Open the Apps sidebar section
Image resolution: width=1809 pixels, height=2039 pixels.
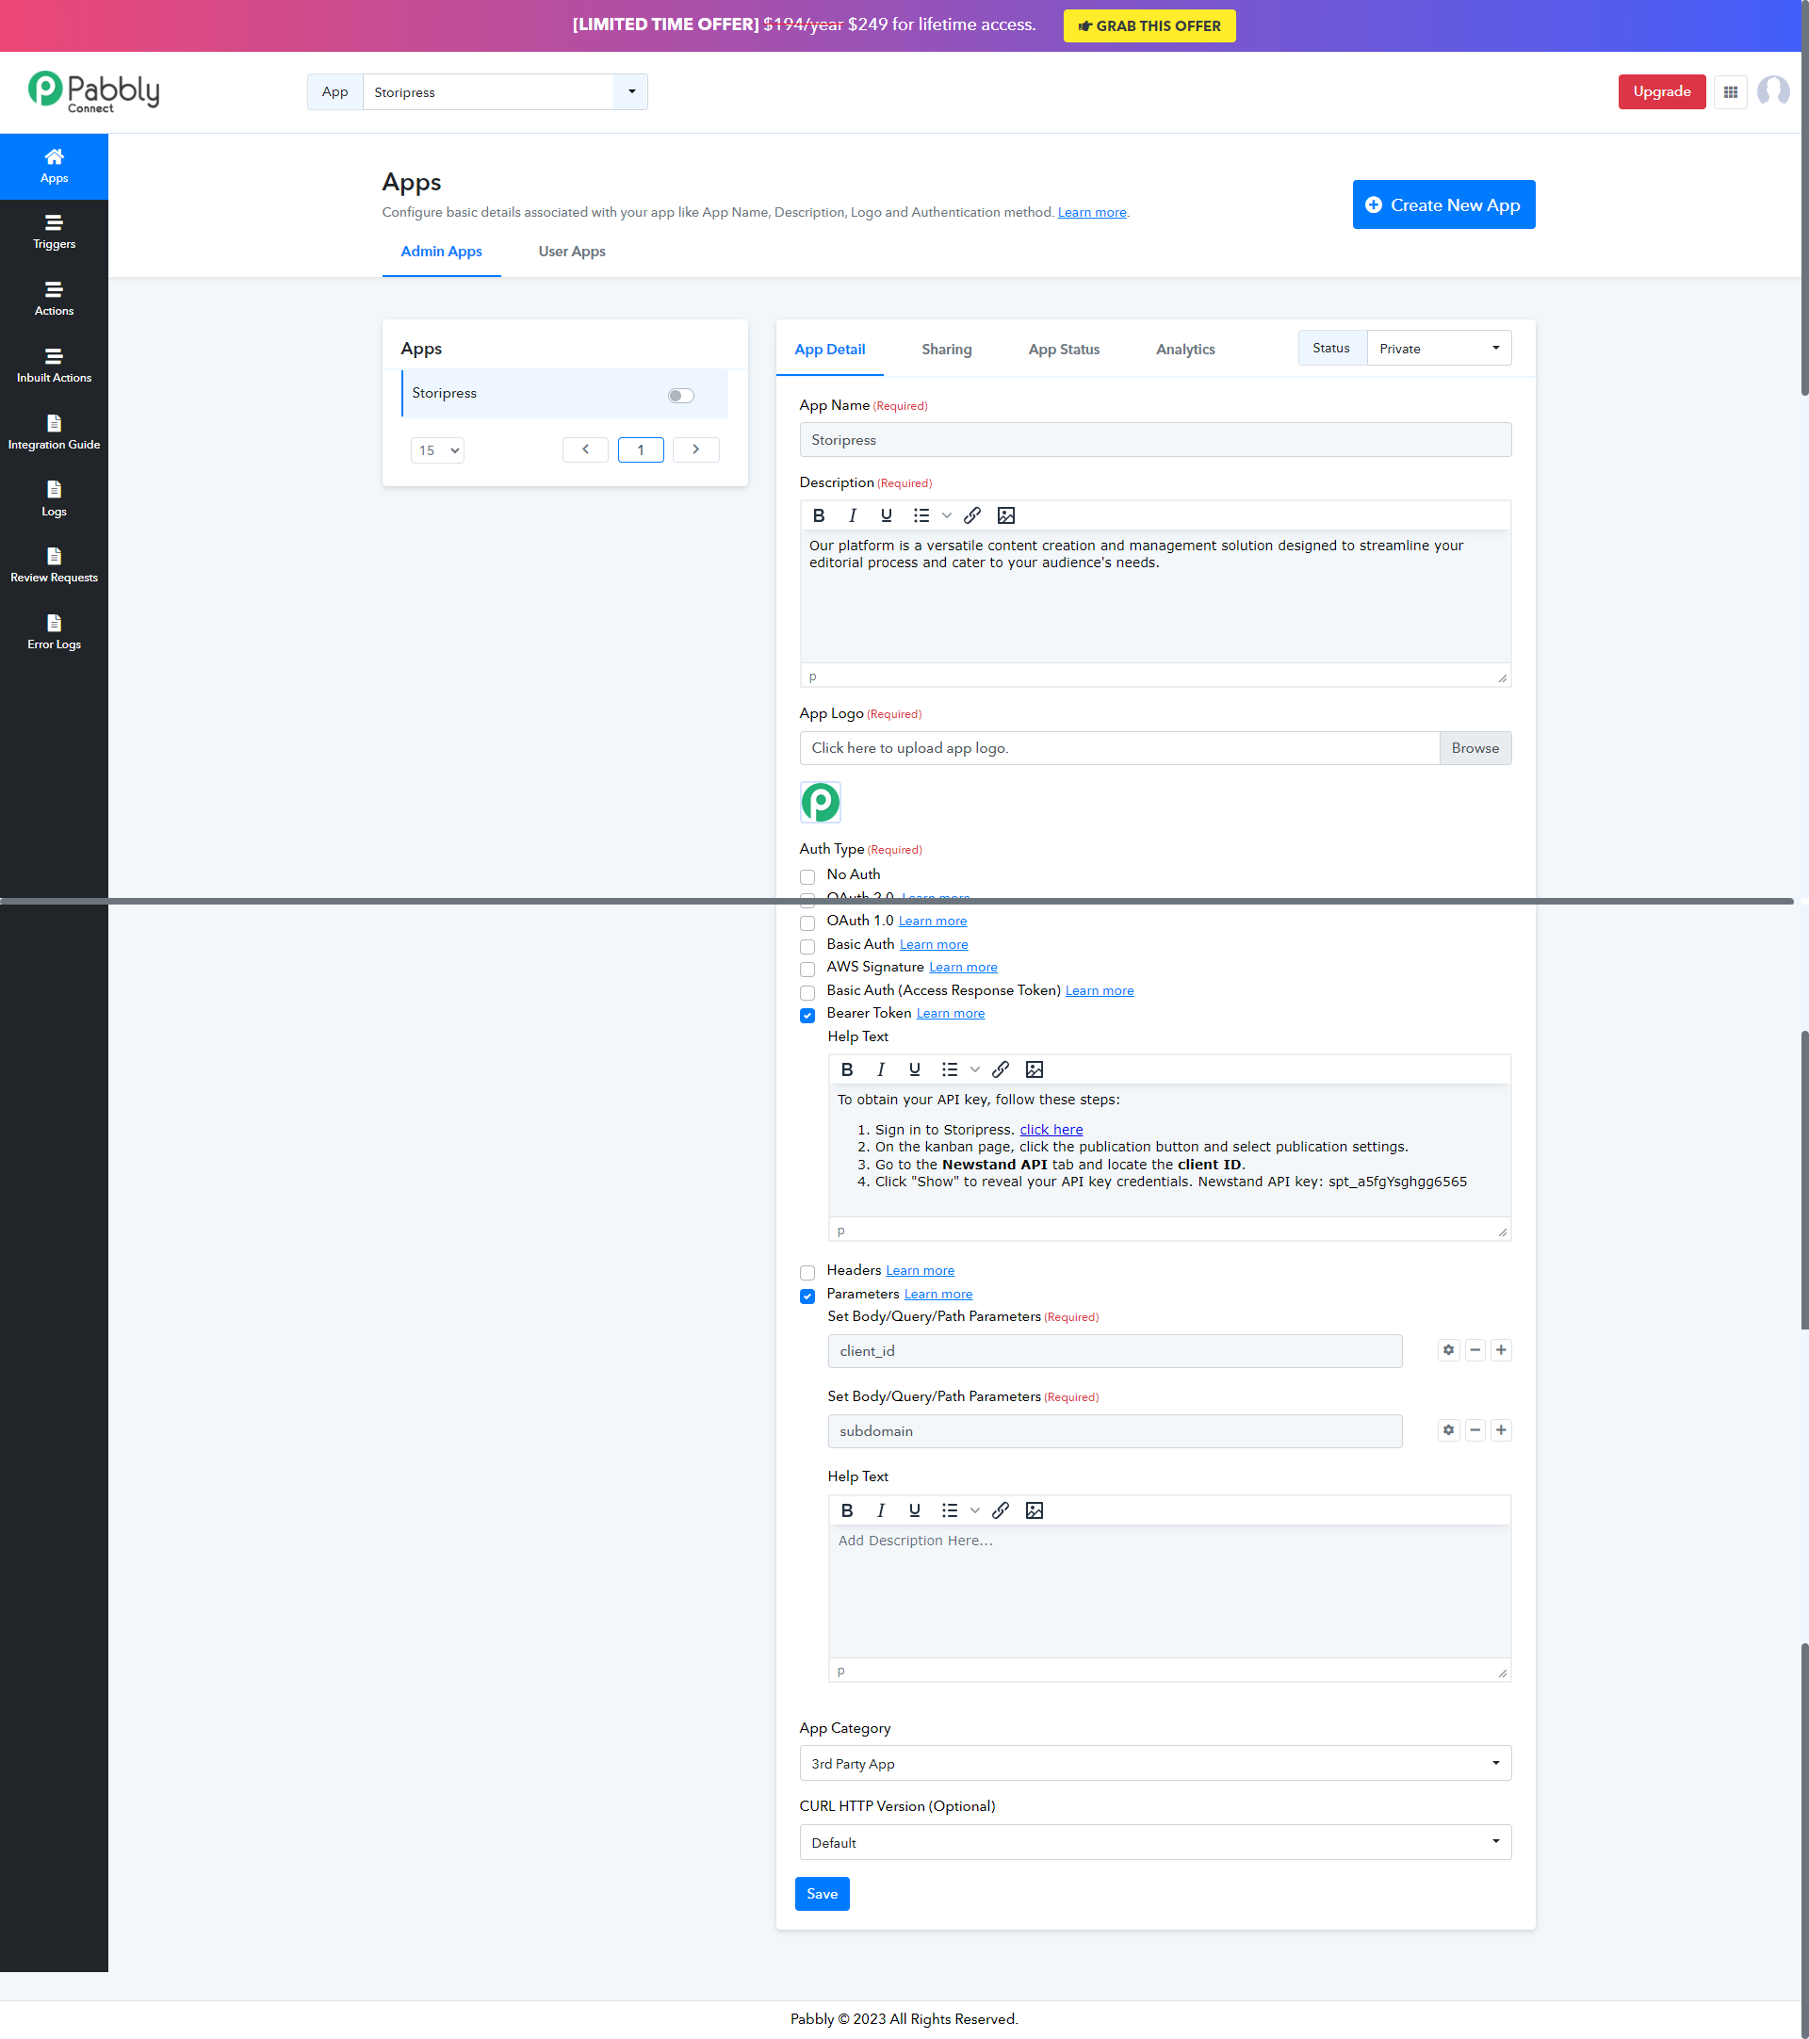[54, 166]
